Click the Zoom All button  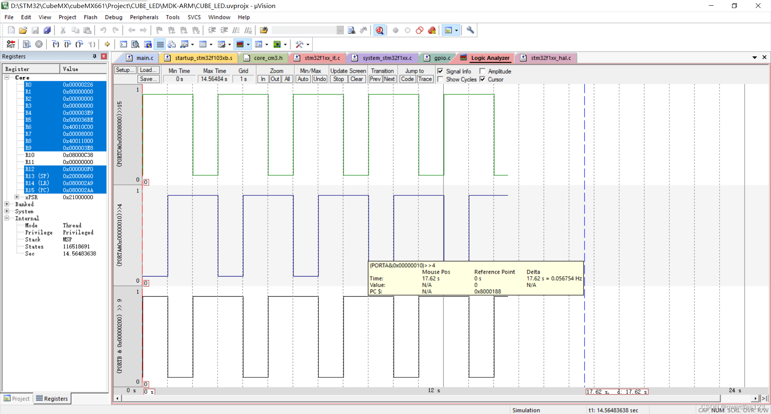(x=287, y=79)
